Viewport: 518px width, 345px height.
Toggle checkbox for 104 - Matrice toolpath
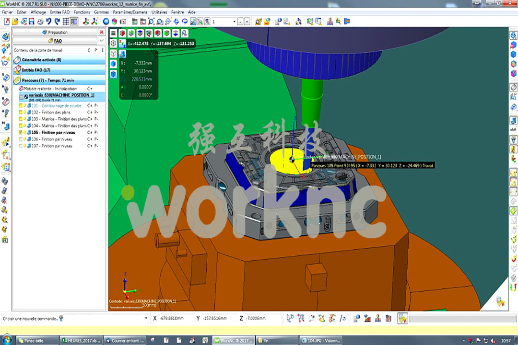pos(21,126)
